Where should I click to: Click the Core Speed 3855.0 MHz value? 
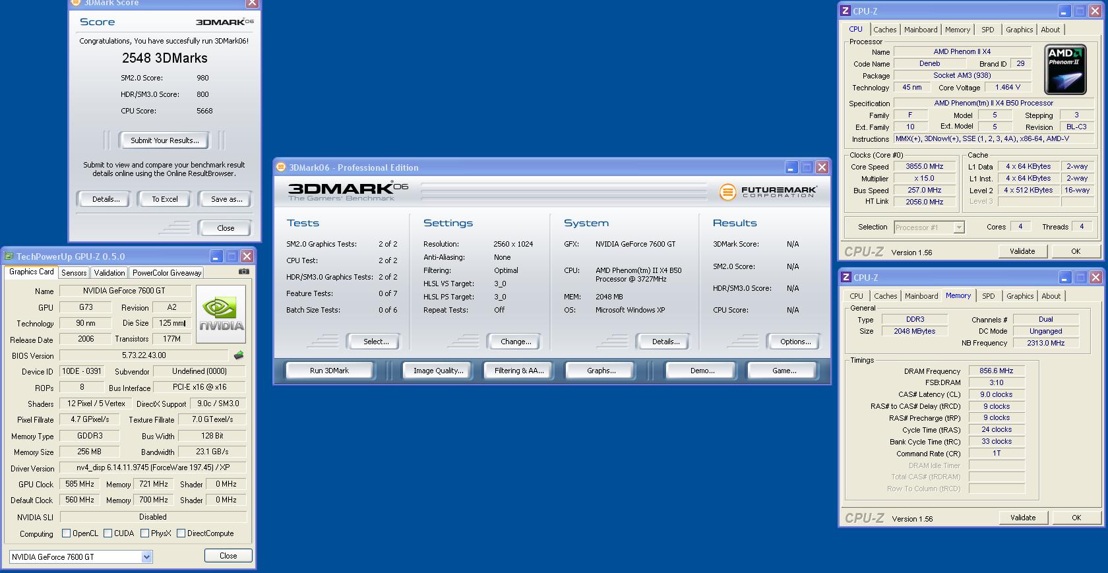coord(924,167)
